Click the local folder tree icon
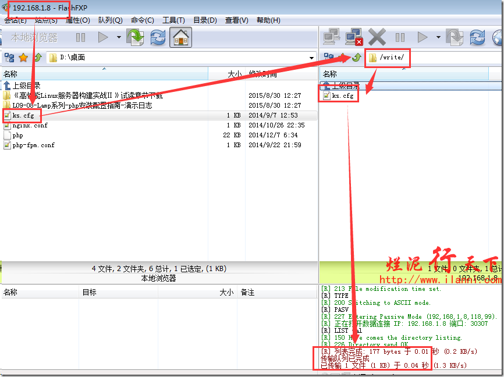This screenshot has height=377, width=504. [9, 58]
